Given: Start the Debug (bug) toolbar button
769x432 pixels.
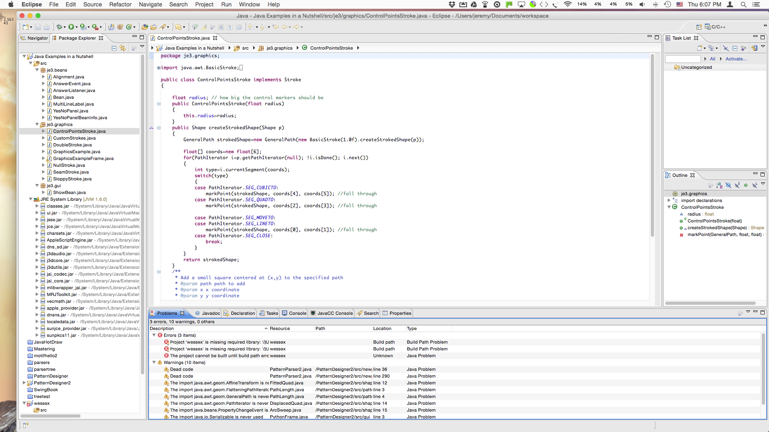Looking at the screenshot, I should click(59, 27).
